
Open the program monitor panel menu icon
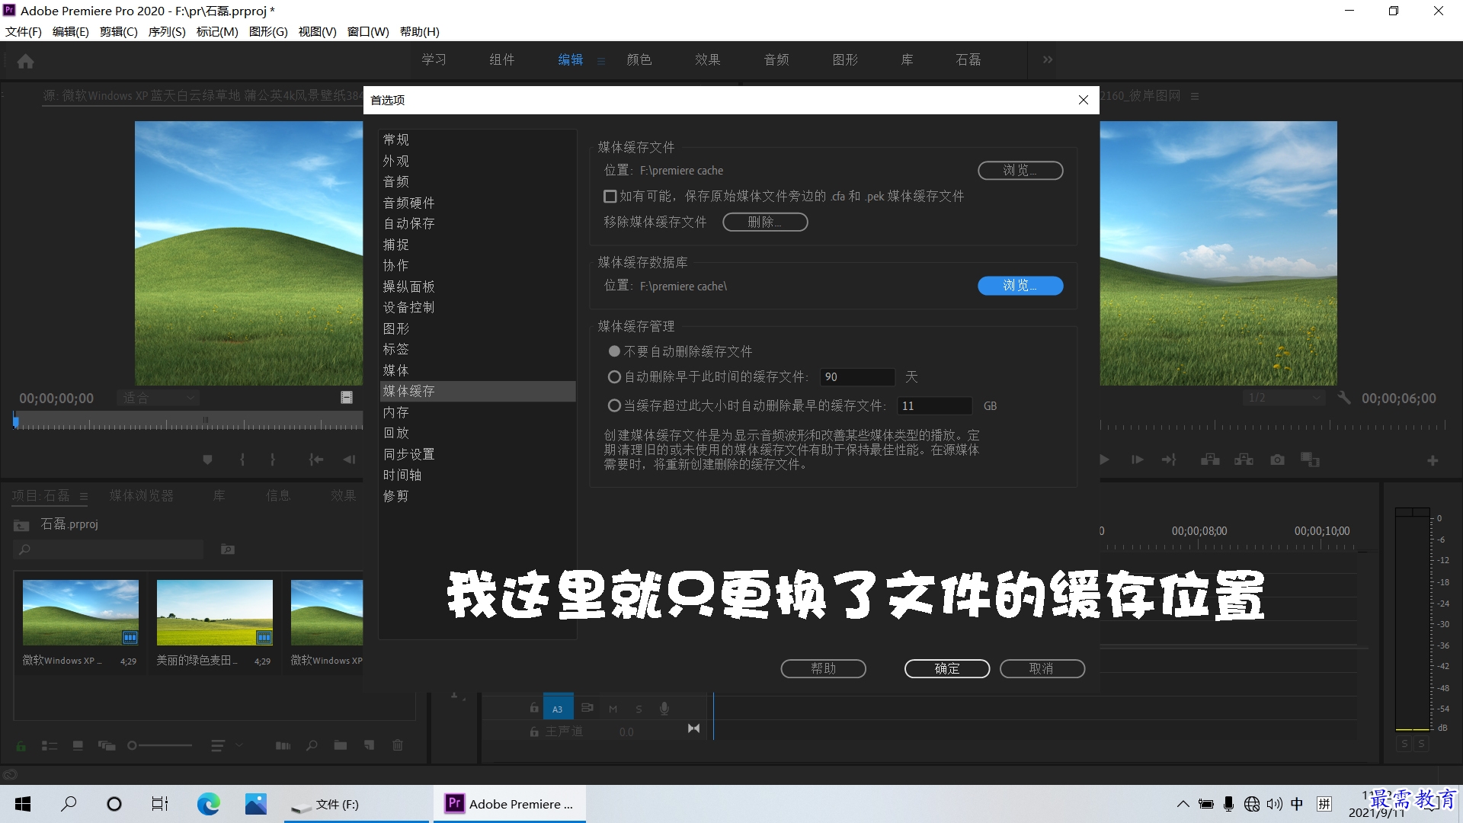(1195, 96)
